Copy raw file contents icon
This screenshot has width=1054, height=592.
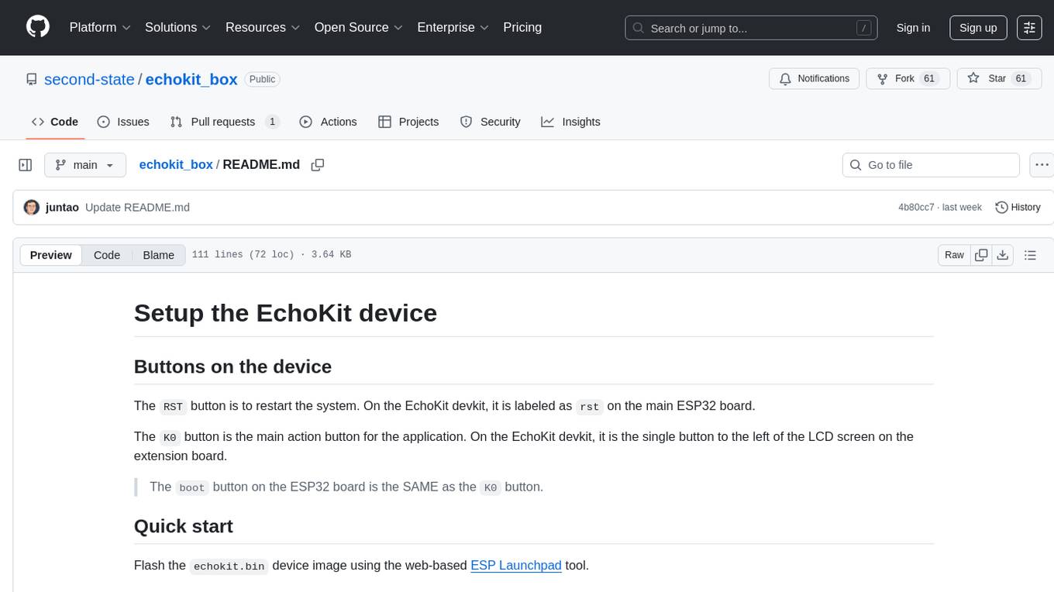pyautogui.click(x=981, y=255)
